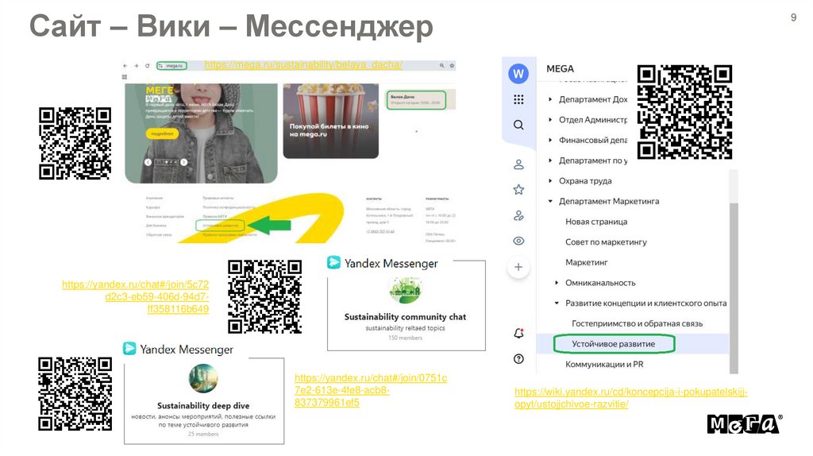Screen dimensions: 813x456
Task: Click the Белая Дача store hours box
Action: (416, 99)
